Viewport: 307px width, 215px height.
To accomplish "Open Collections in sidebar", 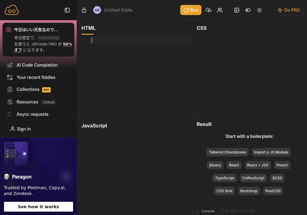I will (28, 89).
